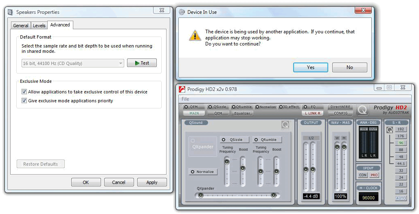Screen dimensions: 419x214
Task: Click the large Q logo button beside Prodigy HD2
Action: point(362,110)
